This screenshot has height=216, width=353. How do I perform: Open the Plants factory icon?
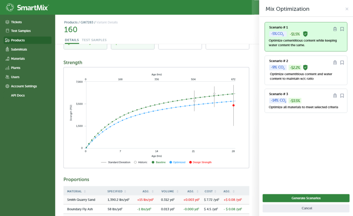point(7,68)
